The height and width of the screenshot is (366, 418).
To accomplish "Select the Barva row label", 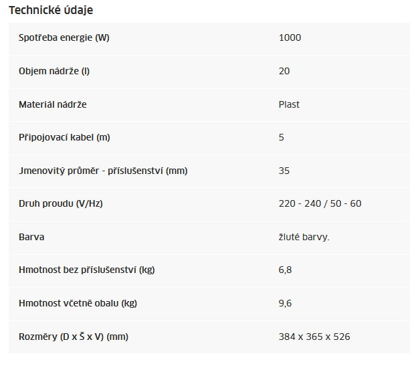I will coord(31,237).
